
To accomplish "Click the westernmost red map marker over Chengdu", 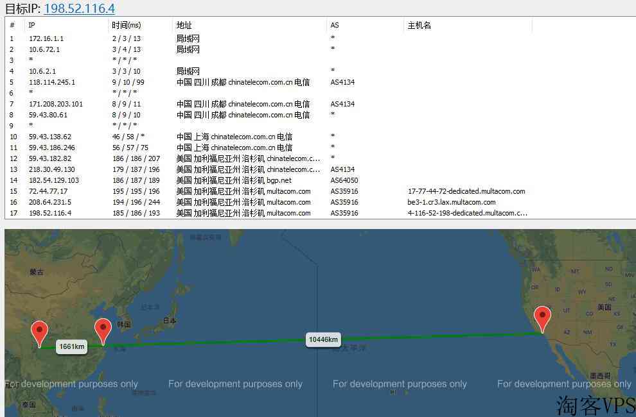I will (39, 334).
